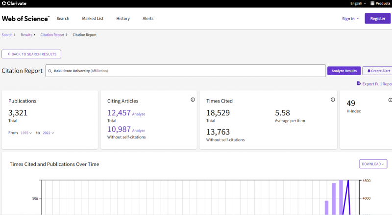The image size is (392, 215).
Task: Open the 2022 end year dropdown
Action: click(x=48, y=133)
